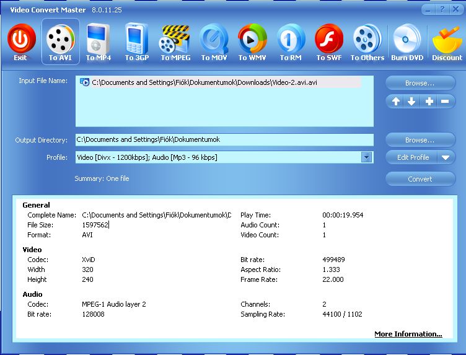The width and height of the screenshot is (466, 355).
Task: Open the Burn DVD disc icon
Action: pyautogui.click(x=407, y=39)
